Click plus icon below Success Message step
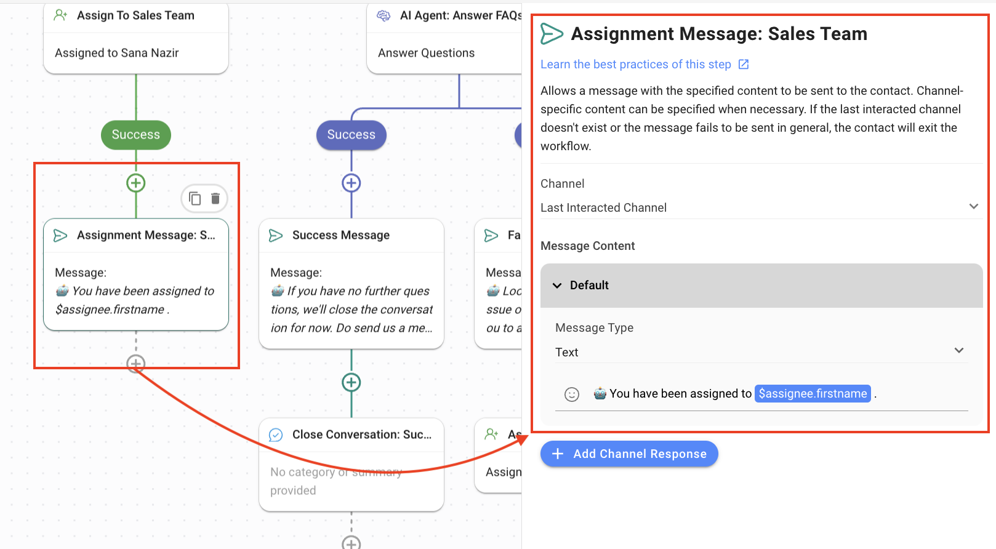 pyautogui.click(x=351, y=382)
